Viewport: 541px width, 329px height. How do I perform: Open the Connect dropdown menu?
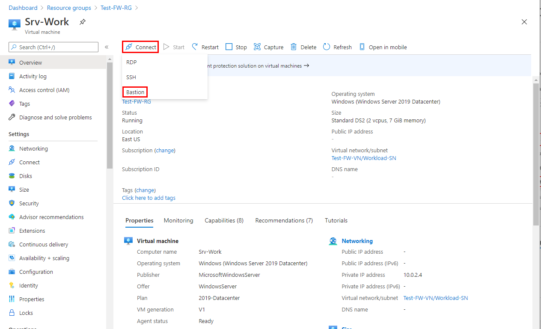point(140,47)
